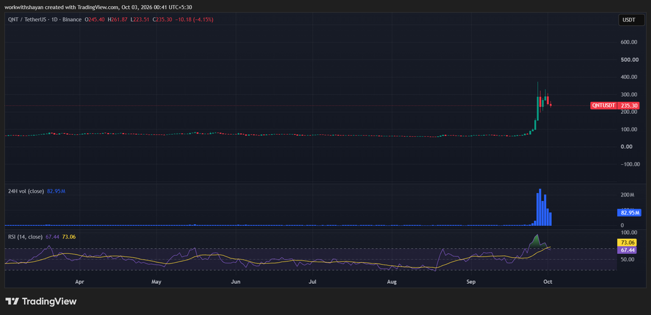Click the Oct label on time axis
The width and height of the screenshot is (651, 315).
[x=547, y=282]
